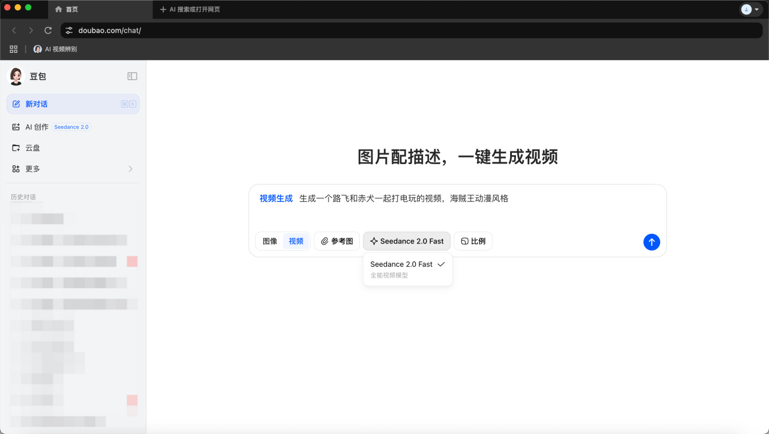
Task: Collapse the sidebar using the panel icon
Action: (x=132, y=76)
